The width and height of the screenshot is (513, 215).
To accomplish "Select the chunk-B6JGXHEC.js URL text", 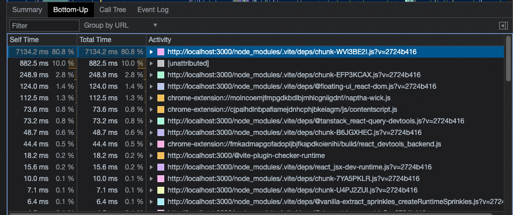I will click(x=295, y=133).
